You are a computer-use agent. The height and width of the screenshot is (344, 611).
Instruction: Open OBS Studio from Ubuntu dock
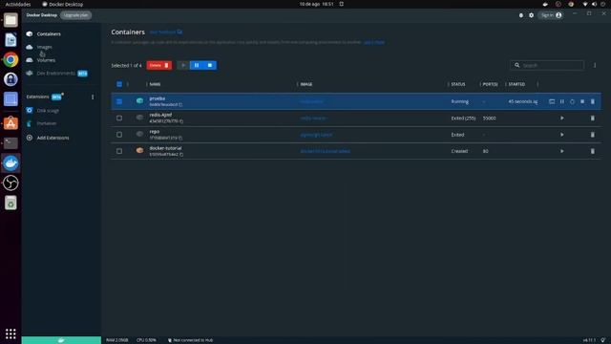11,183
